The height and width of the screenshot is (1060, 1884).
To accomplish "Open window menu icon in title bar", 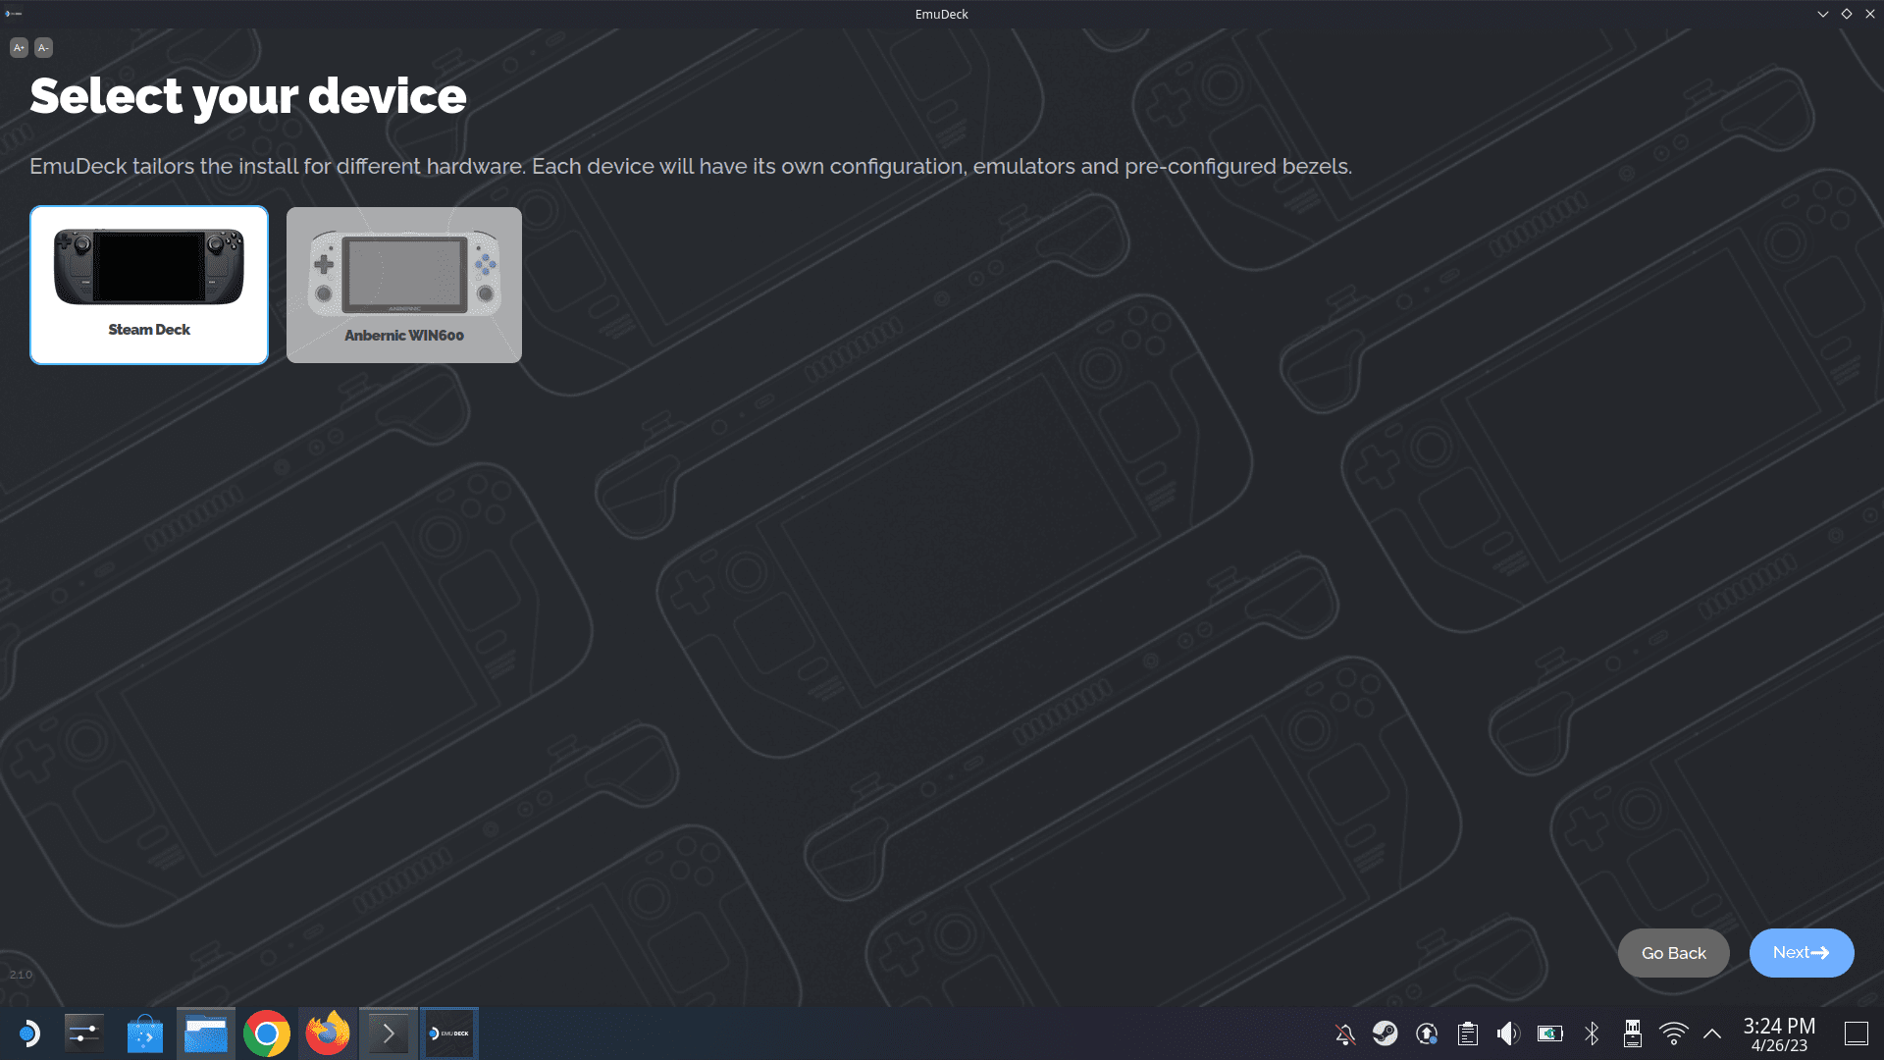I will [x=14, y=14].
